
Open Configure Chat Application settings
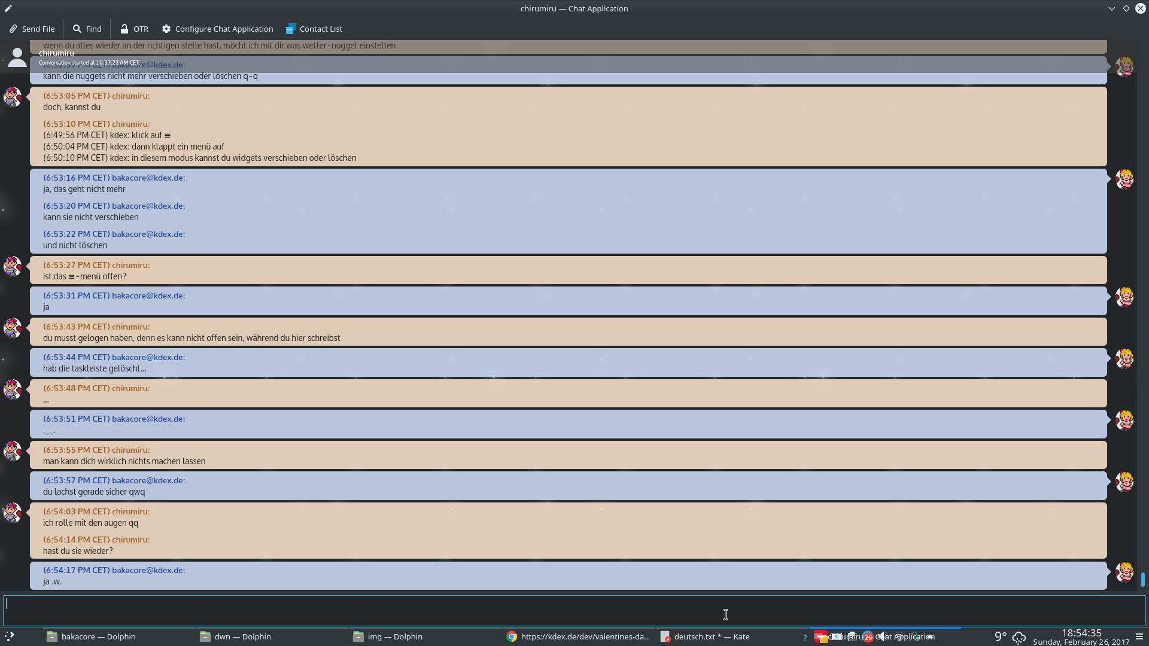217,29
